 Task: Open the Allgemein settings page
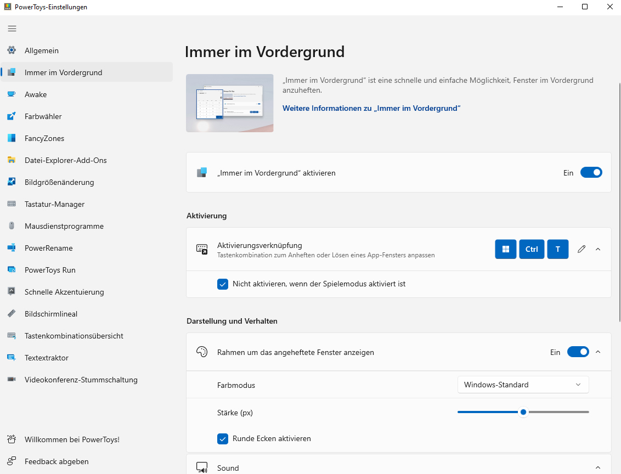(x=86, y=50)
